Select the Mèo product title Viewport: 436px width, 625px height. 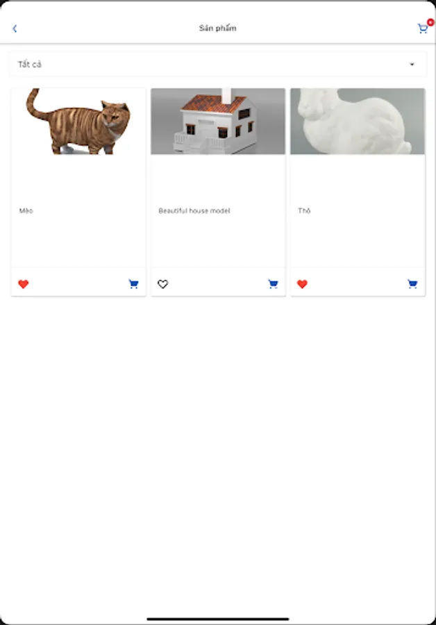[x=26, y=211]
